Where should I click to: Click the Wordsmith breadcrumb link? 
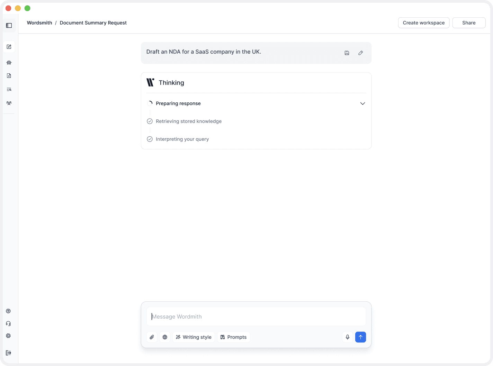coord(39,23)
